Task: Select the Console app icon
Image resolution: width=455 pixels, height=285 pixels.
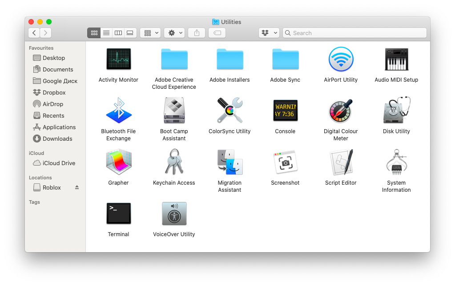Action: coord(285,111)
